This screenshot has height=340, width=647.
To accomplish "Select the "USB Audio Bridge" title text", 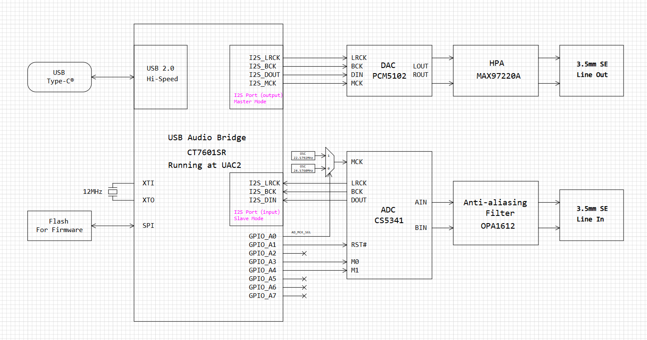I will (x=207, y=138).
